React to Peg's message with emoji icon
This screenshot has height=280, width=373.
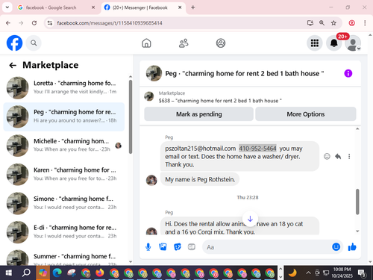pos(327,156)
